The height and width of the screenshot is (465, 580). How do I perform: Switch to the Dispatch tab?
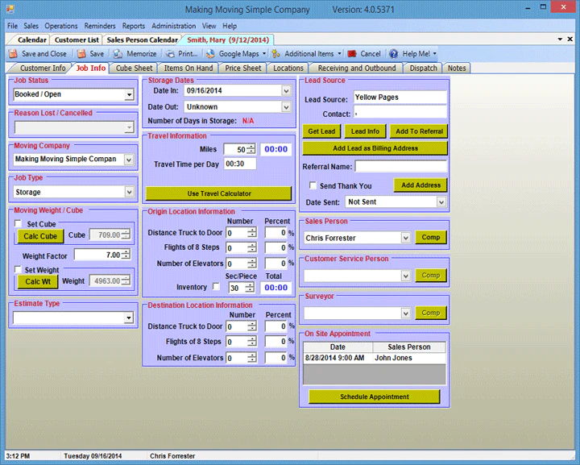[x=423, y=68]
